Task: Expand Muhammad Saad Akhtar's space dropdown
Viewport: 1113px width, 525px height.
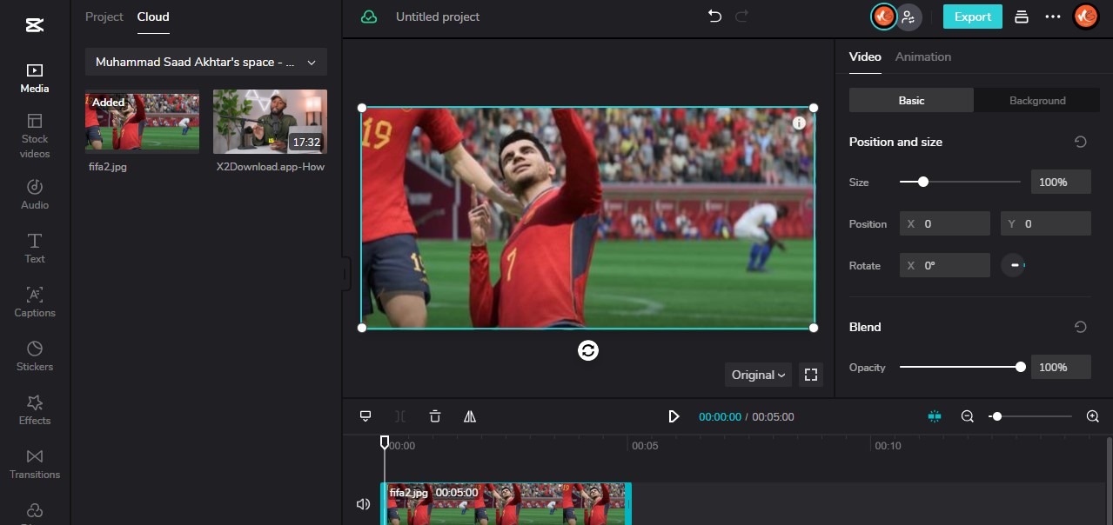Action: [206, 63]
